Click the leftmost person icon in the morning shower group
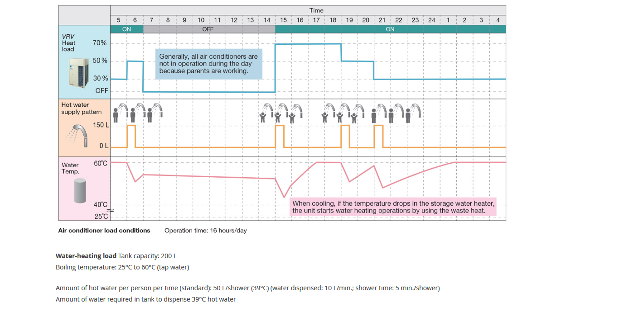This screenshot has height=335, width=619. 116,115
